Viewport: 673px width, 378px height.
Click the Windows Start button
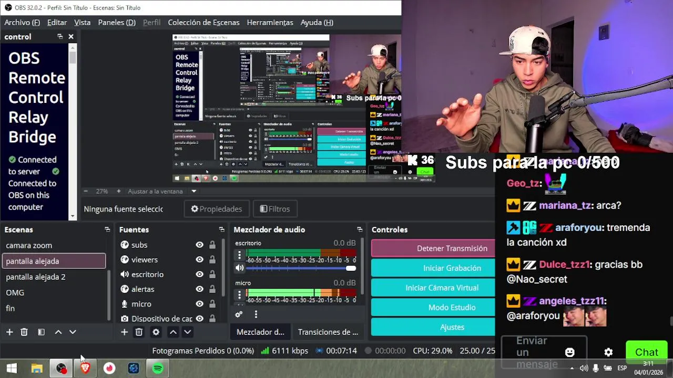[x=12, y=369]
